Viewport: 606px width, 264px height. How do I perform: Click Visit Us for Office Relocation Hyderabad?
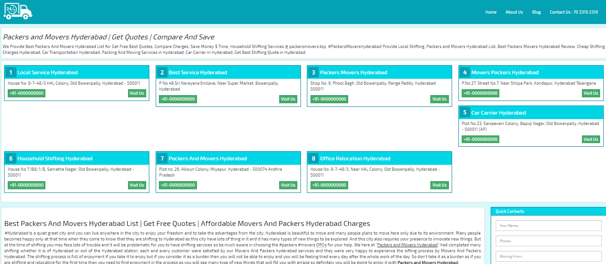pyautogui.click(x=439, y=185)
